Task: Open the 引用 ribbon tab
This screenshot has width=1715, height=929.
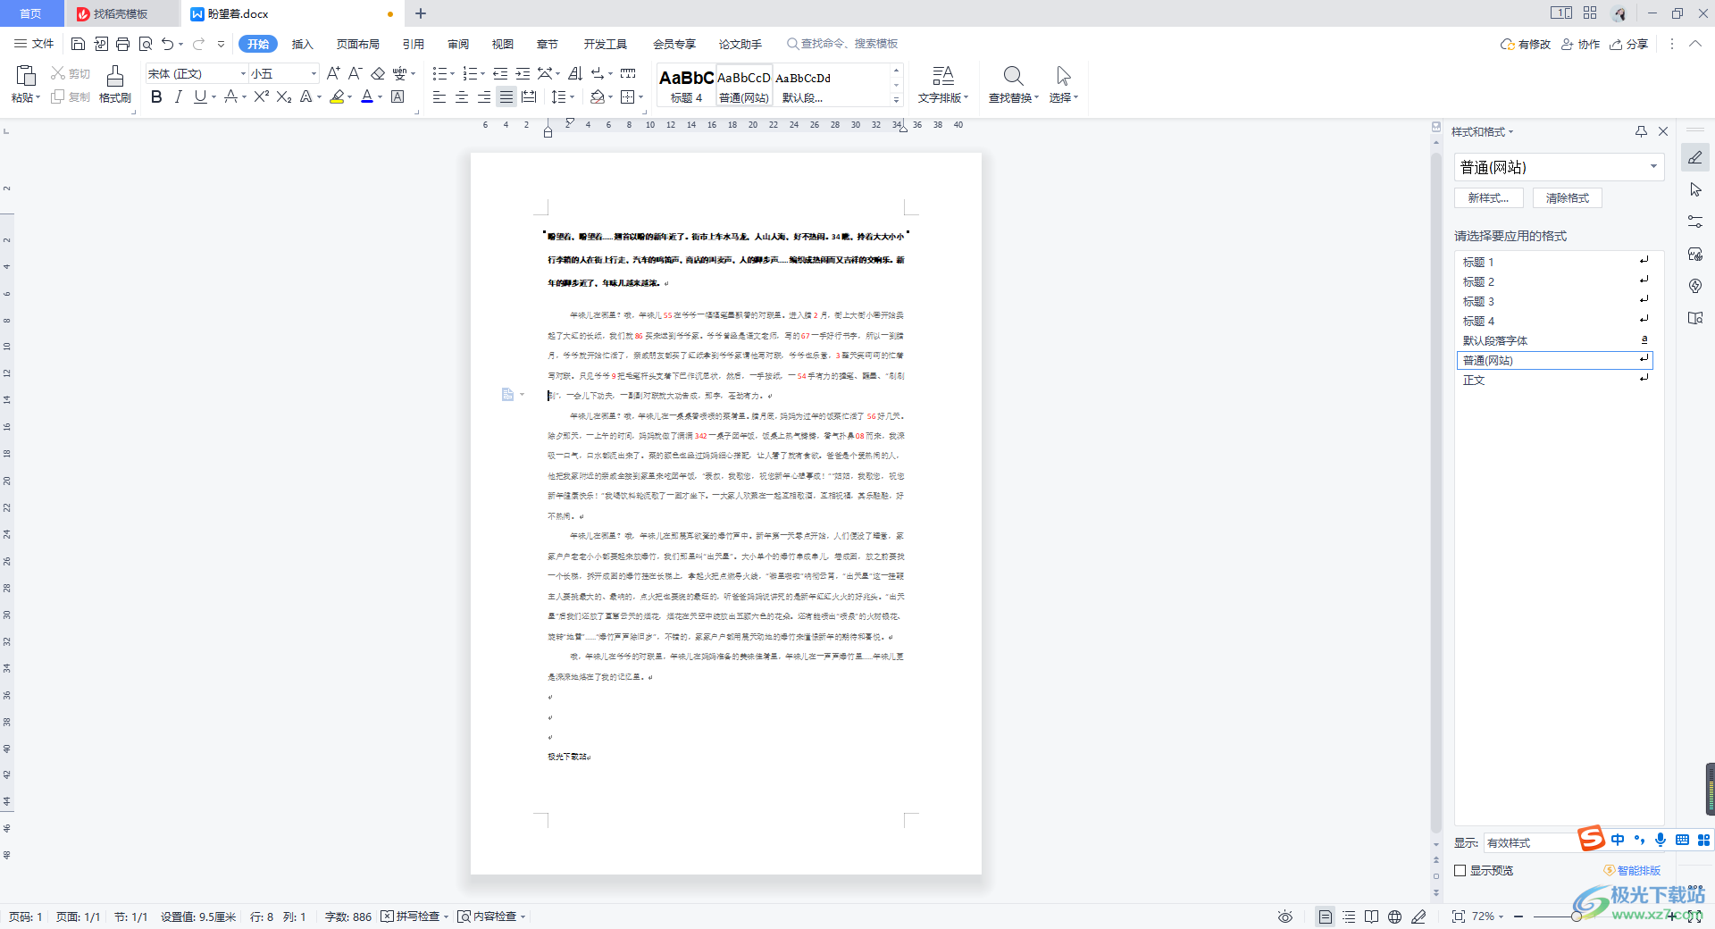Action: 414,44
